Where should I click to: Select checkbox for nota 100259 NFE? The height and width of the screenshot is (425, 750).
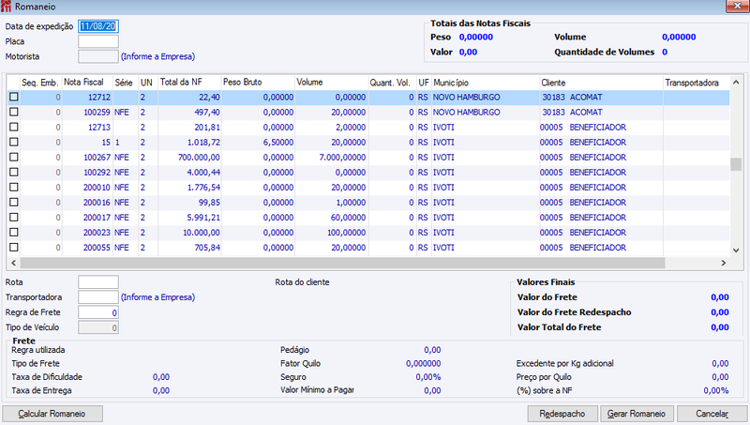click(x=14, y=112)
